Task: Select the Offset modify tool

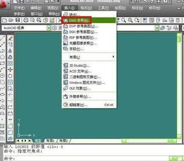Action: click(x=10, y=57)
